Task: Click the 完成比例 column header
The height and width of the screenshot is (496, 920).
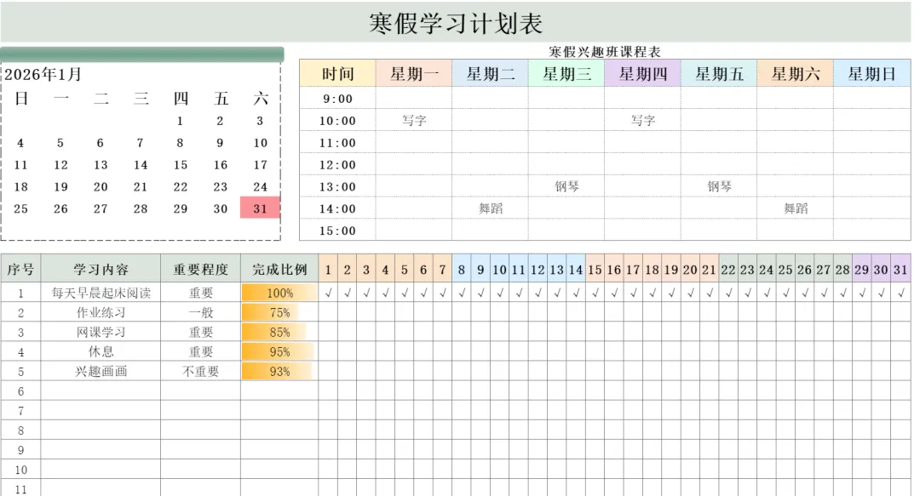Action: pyautogui.click(x=280, y=269)
